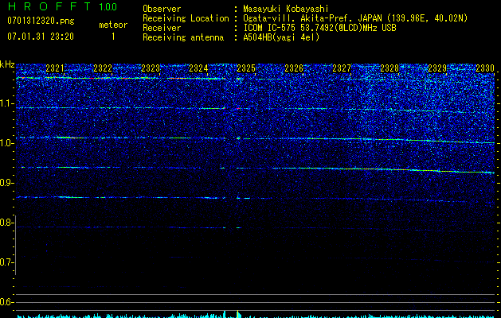This screenshot has height=318, width=501.
Task: Click the 0.8 frequency axis label
Action: point(6,223)
